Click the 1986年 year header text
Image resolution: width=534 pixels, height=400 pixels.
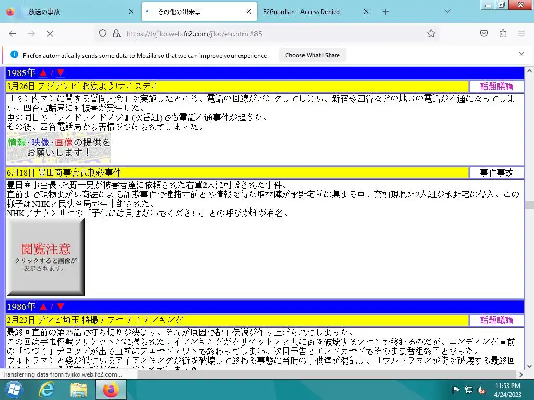click(x=21, y=307)
